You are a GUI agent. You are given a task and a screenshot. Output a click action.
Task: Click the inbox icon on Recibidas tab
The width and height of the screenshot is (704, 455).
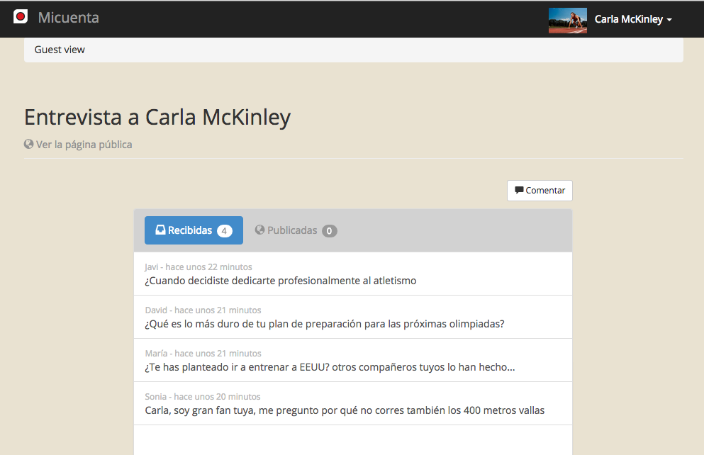160,230
